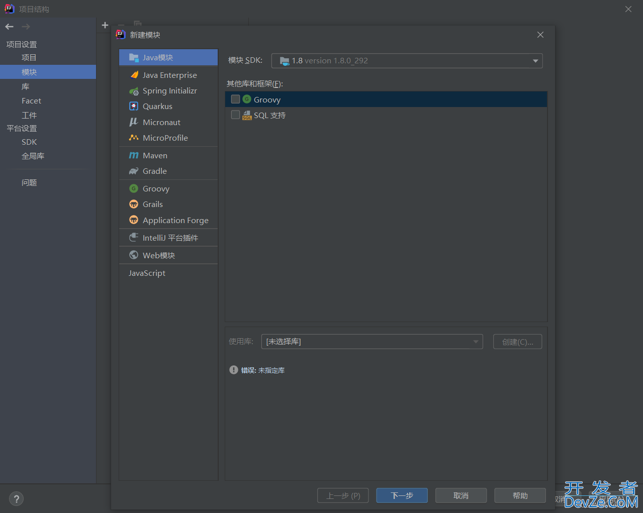Click the SDK folder icon in combo box
Screen dimensions: 643x513
(x=285, y=61)
